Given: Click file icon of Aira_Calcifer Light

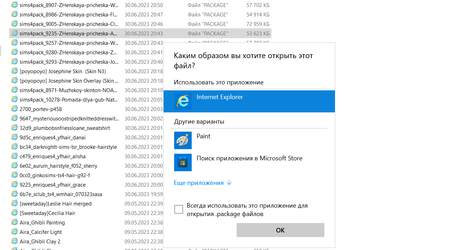Looking at the screenshot, I should coord(14,232).
